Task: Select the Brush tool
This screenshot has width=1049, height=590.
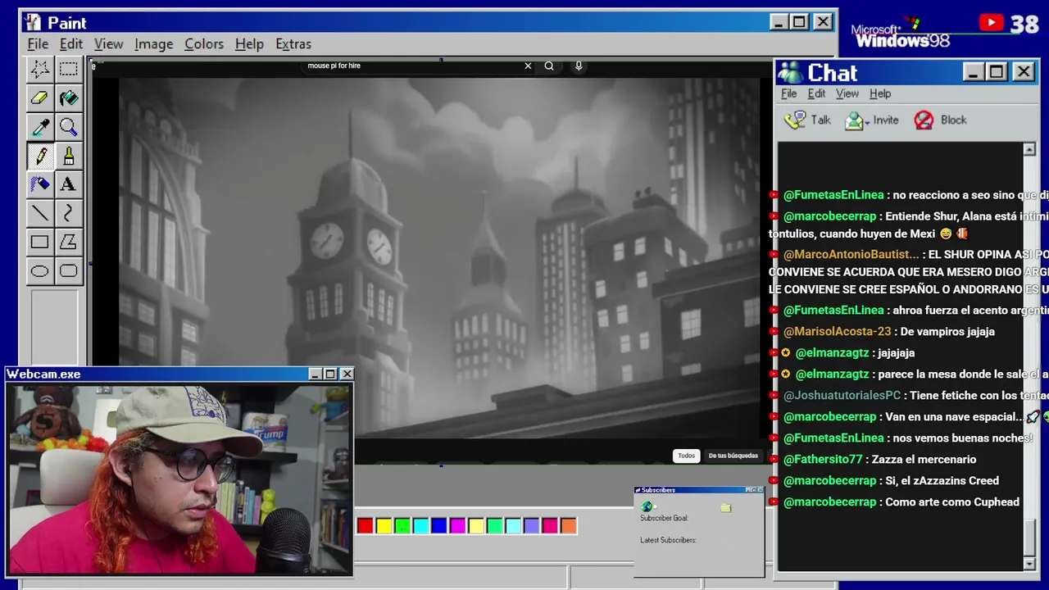Action: (68, 156)
